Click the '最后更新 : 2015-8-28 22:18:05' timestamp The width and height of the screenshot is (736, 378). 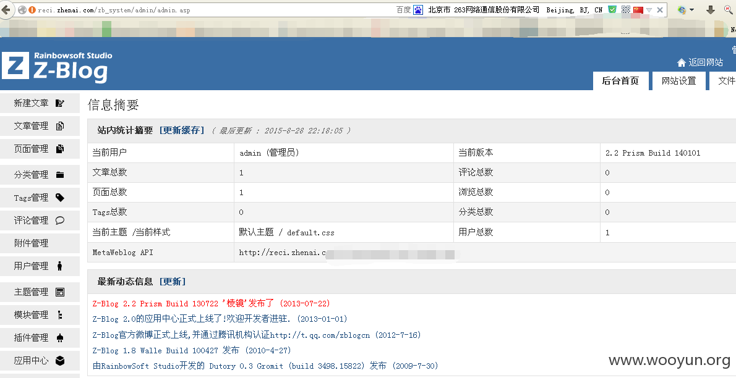[x=281, y=130]
